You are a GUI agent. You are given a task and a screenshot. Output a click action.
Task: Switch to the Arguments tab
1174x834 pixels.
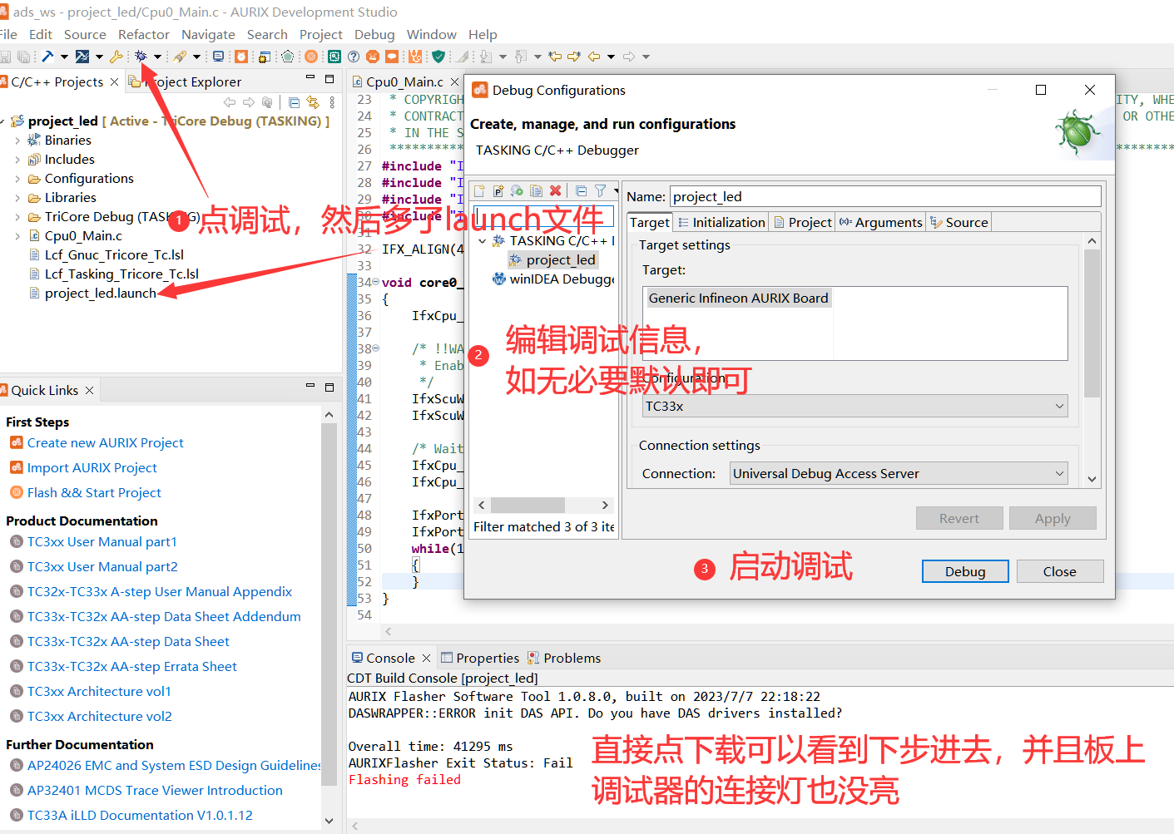pyautogui.click(x=880, y=223)
